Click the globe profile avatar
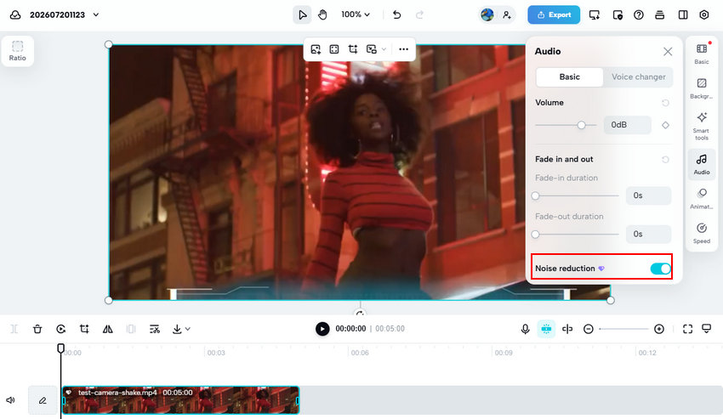The height and width of the screenshot is (419, 723). click(x=487, y=14)
